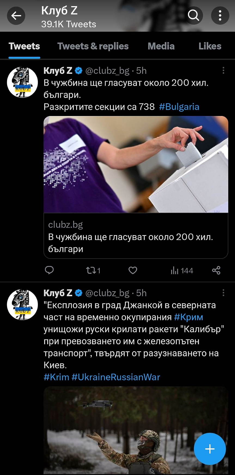
Task: View analytics showing 144 views
Action: pos(182,271)
